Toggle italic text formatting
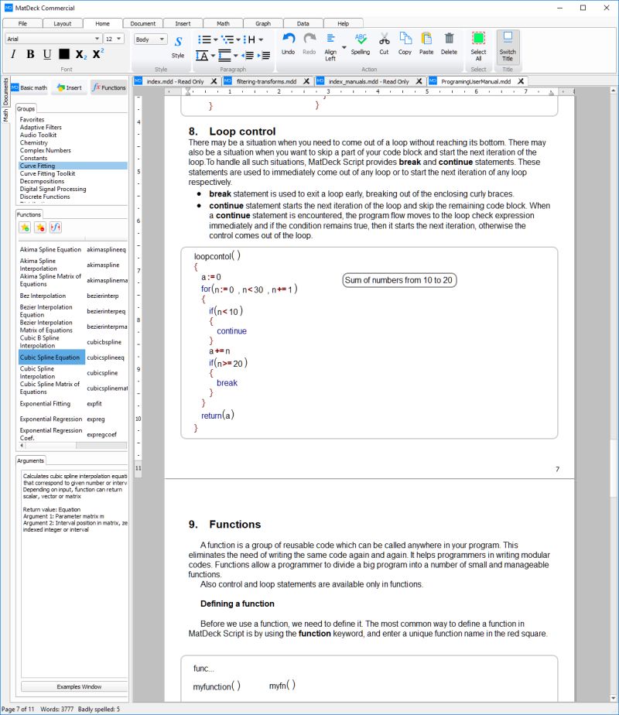619x715 pixels. tap(13, 54)
